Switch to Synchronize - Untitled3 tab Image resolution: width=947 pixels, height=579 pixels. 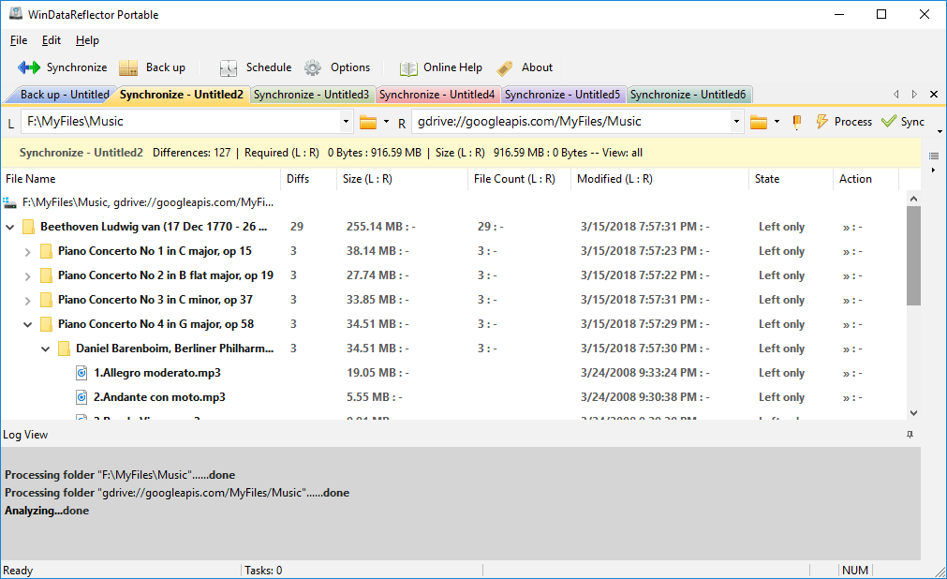coord(311,95)
